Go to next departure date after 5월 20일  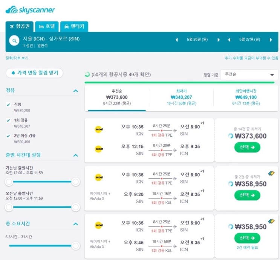click(x=219, y=40)
